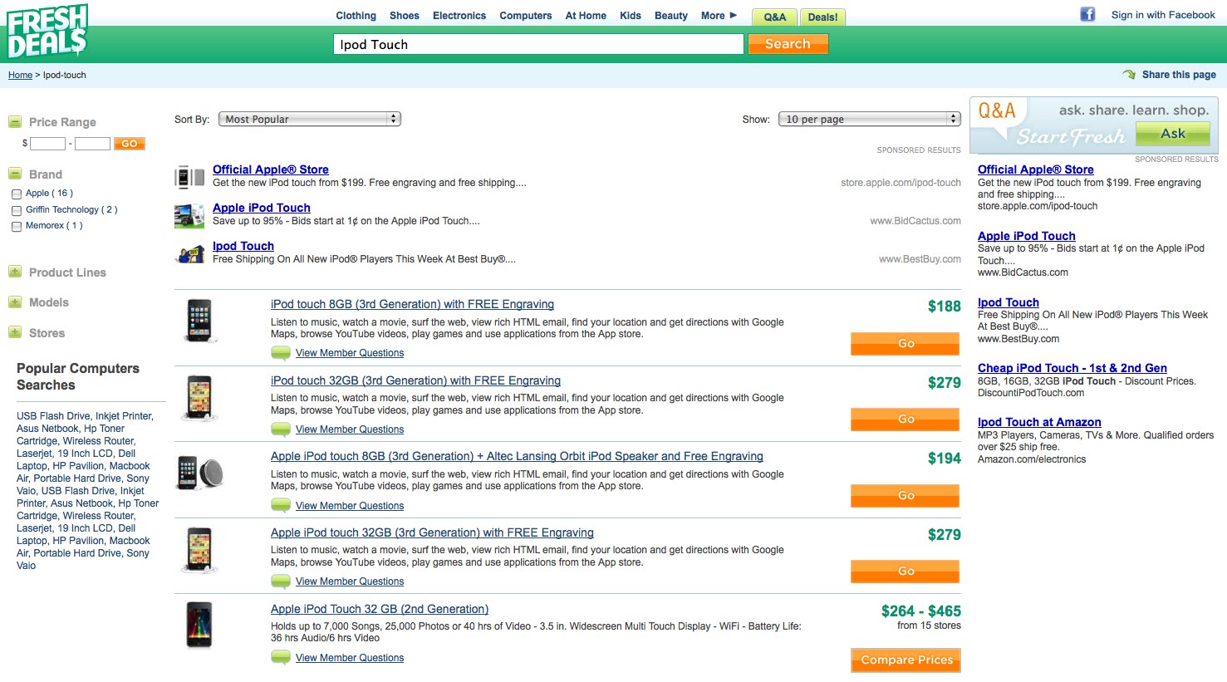This screenshot has height=682, width=1227.
Task: Click the Compare Prices button
Action: tap(906, 660)
